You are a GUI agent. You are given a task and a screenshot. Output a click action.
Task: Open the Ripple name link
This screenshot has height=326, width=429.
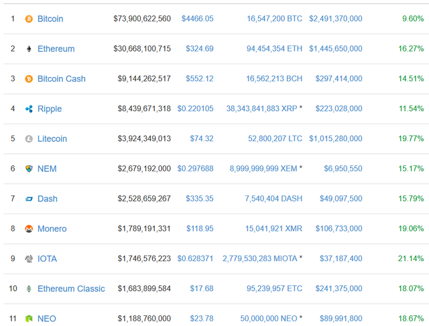tap(50, 109)
